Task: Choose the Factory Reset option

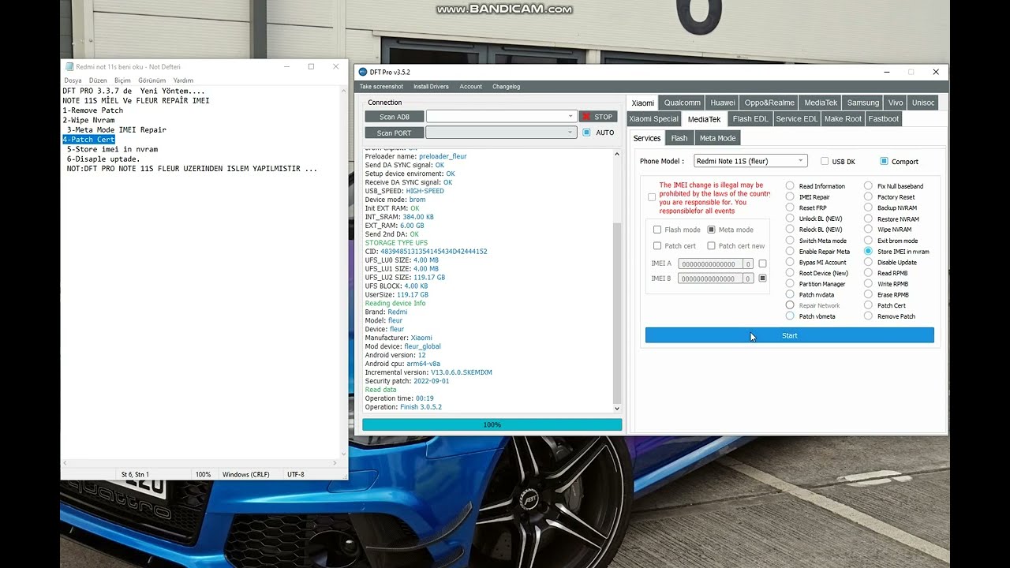Action: coord(868,197)
